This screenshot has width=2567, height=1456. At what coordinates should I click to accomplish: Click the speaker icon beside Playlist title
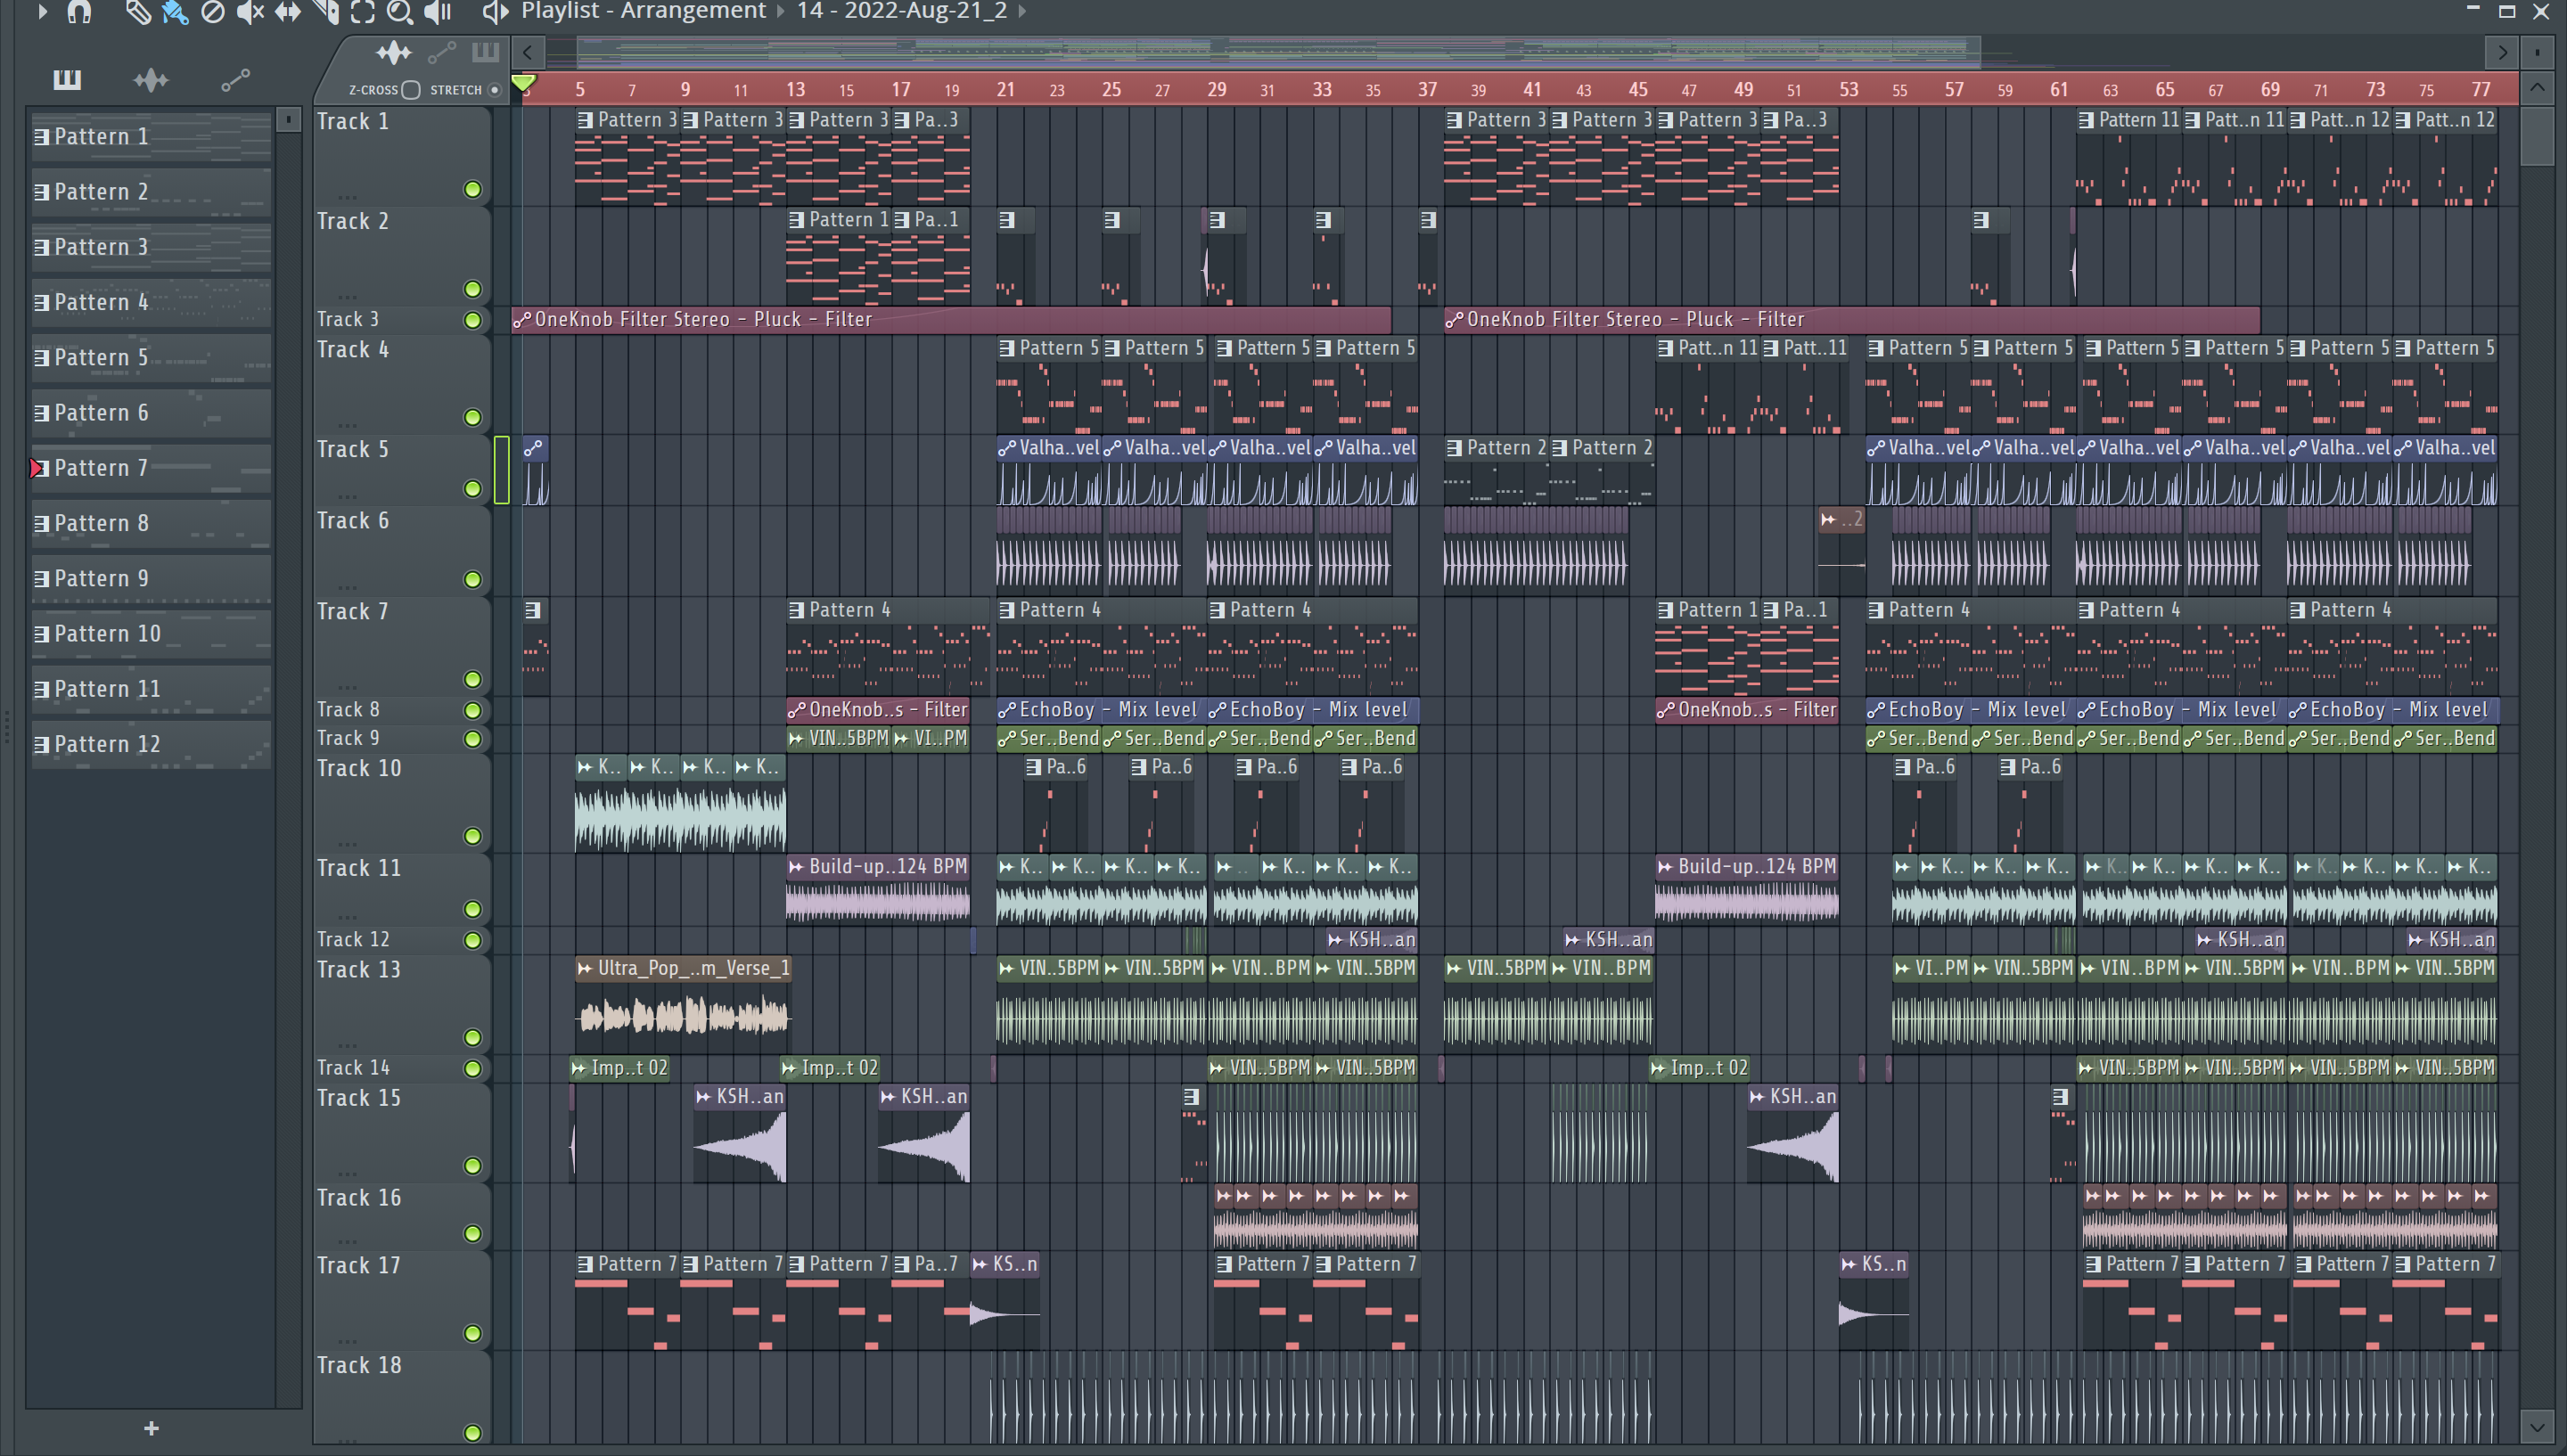495,12
